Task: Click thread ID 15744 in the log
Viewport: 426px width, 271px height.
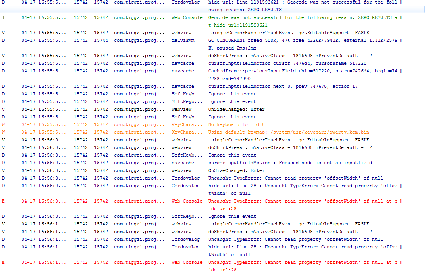Action: click(x=101, y=40)
